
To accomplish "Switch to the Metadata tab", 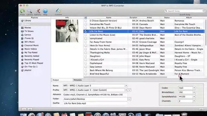I will pyautogui.click(x=83, y=80).
